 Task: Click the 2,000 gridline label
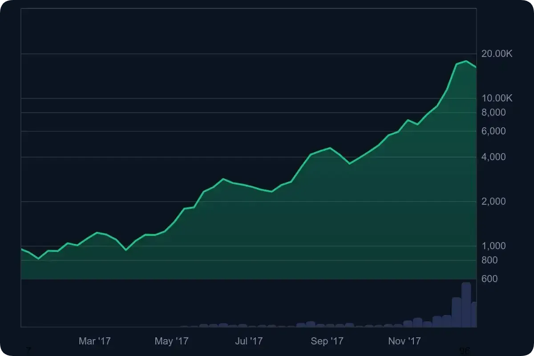click(x=493, y=201)
